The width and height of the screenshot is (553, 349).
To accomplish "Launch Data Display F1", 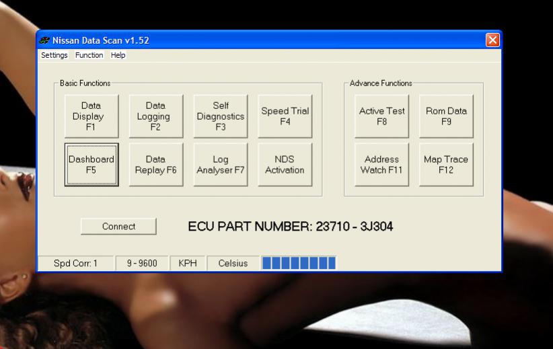I will coord(91,116).
